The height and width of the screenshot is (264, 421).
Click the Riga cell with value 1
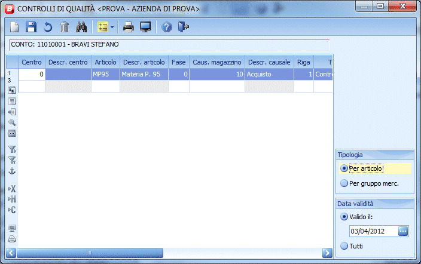tap(304, 74)
